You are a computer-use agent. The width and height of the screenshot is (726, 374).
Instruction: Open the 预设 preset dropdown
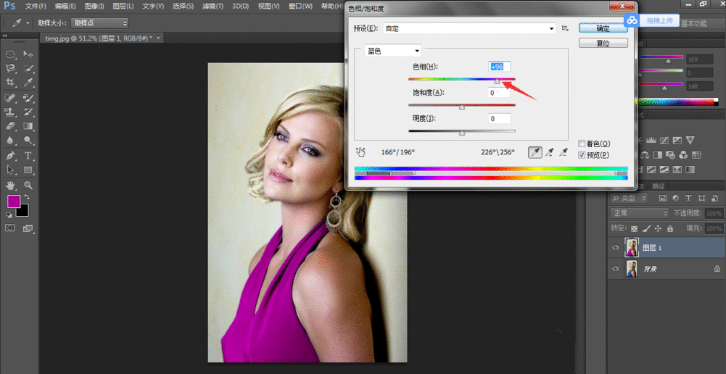point(469,28)
